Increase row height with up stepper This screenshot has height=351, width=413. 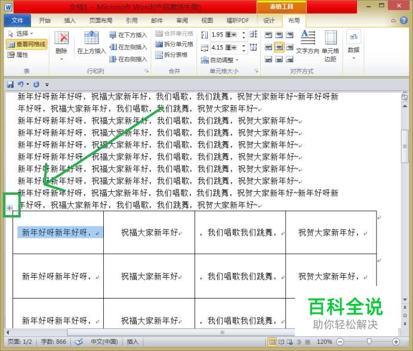(244, 32)
